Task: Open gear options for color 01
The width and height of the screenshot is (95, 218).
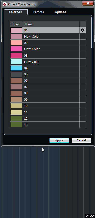Action: tap(82, 30)
